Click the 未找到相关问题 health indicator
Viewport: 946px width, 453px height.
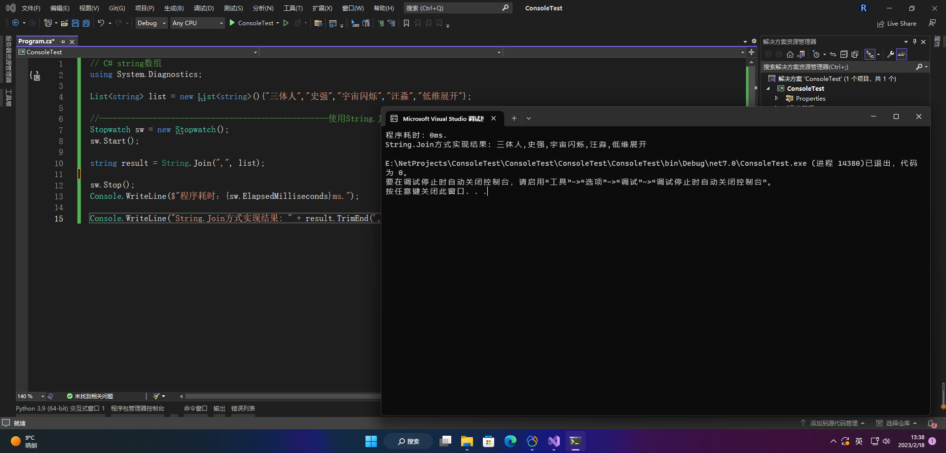(90, 396)
